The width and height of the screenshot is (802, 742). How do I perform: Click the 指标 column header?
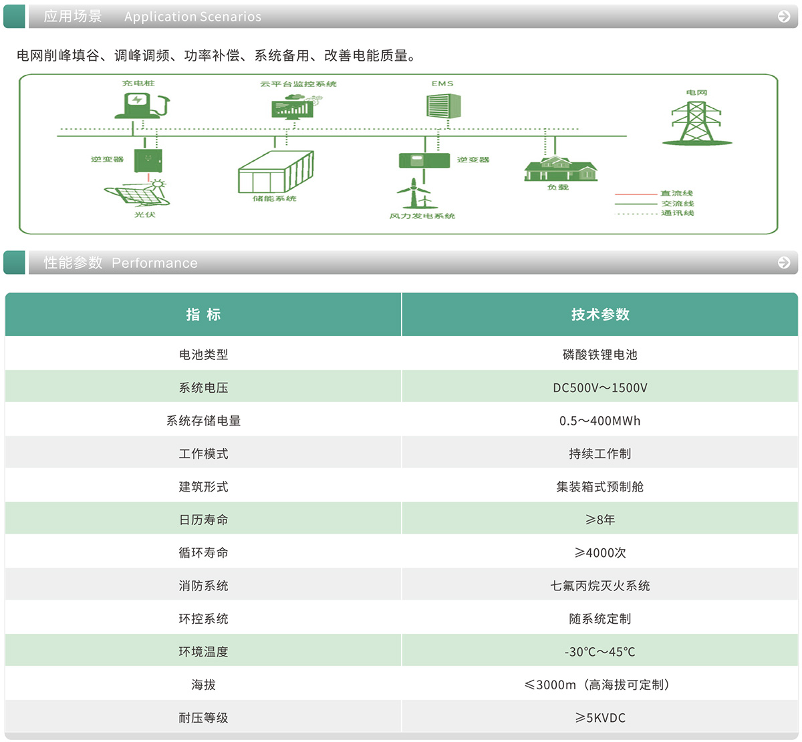203,315
